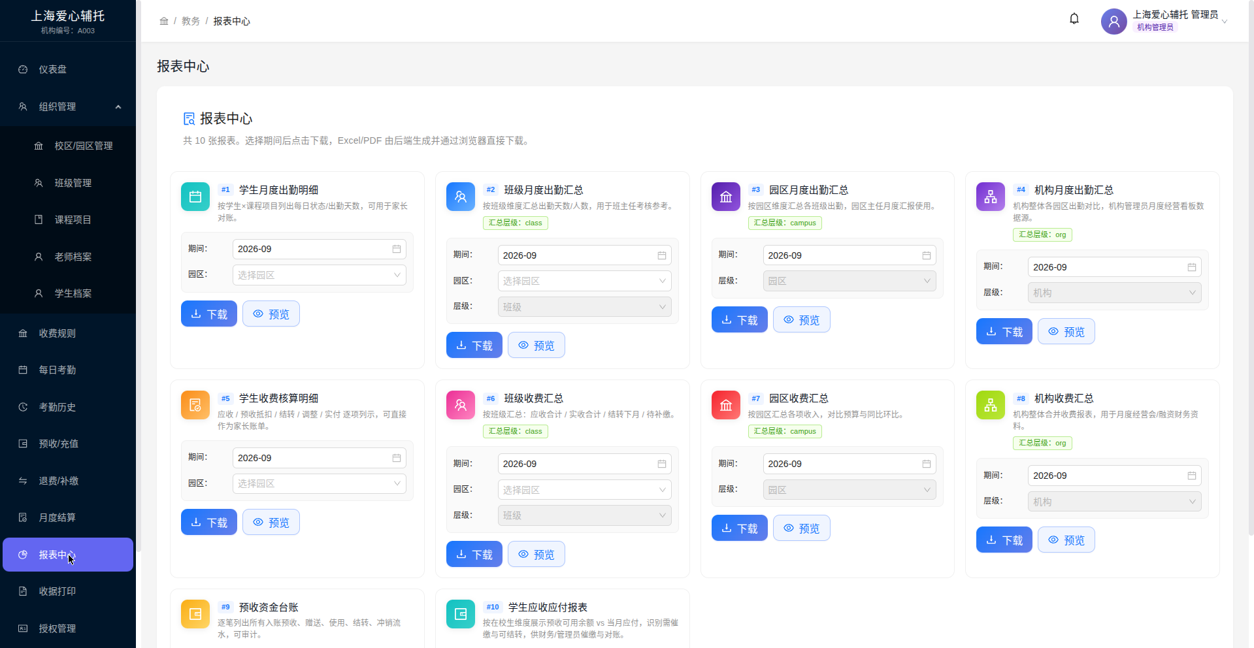
Task: Open calendar picker for 机构收费汇总 period
Action: [1192, 476]
